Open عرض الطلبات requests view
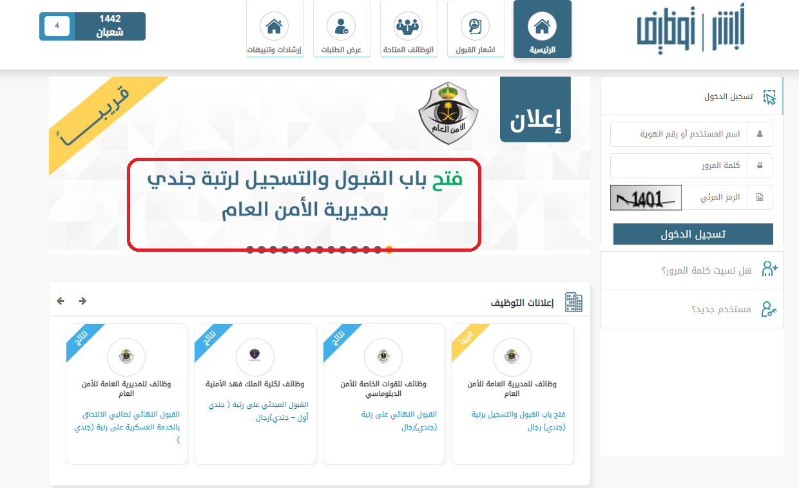 pos(342,30)
